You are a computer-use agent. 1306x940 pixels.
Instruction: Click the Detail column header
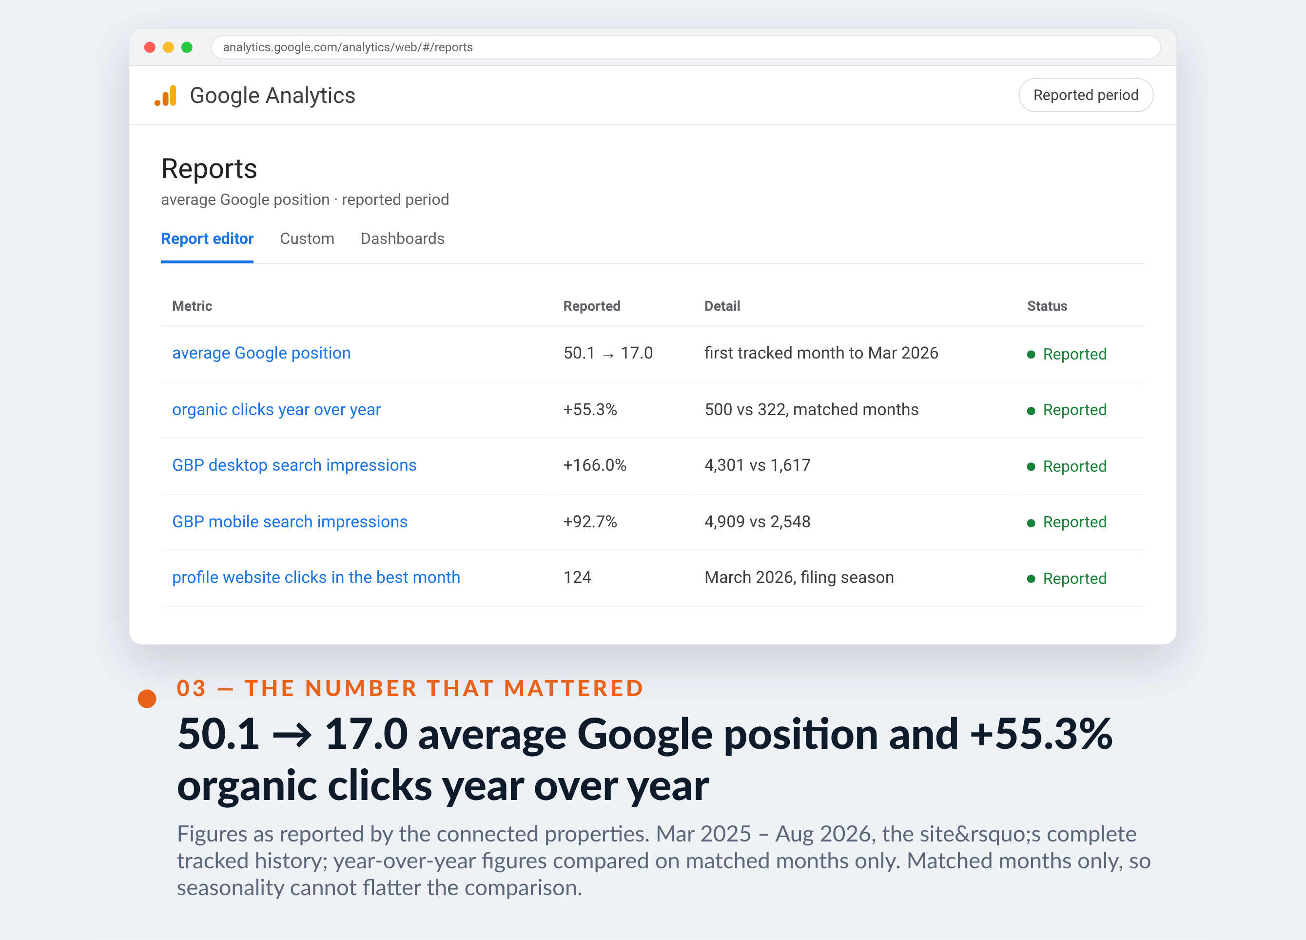tap(722, 306)
